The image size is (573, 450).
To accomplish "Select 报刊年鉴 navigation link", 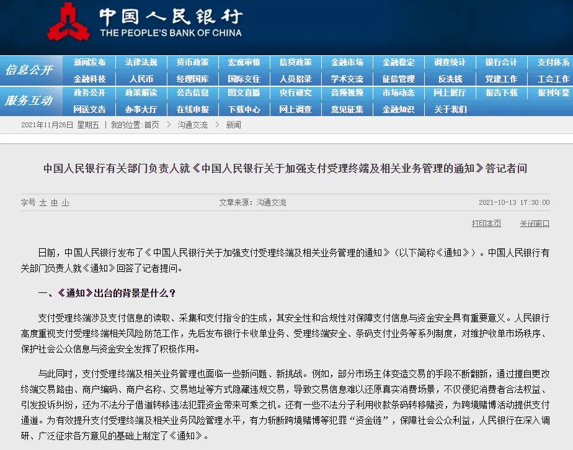I will (x=553, y=93).
